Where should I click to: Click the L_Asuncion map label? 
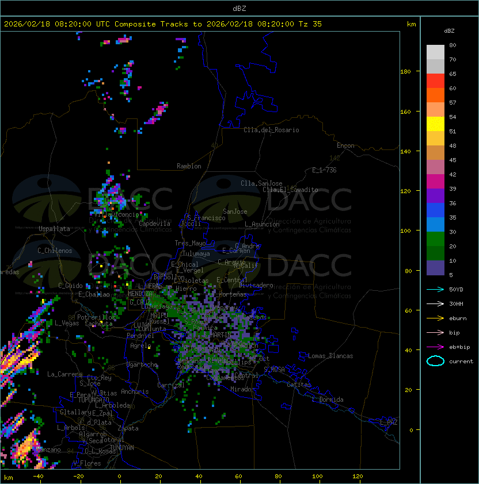click(x=262, y=224)
